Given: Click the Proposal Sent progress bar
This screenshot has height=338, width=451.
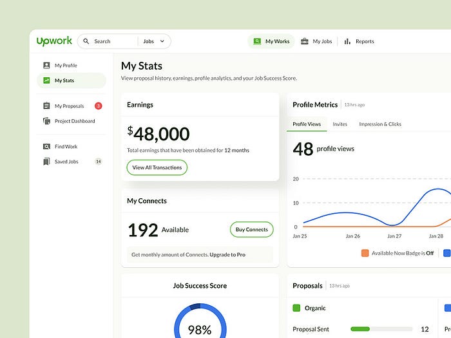Looking at the screenshot, I should tap(381, 329).
